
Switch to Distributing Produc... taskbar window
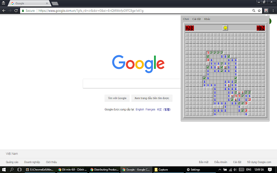105,170
